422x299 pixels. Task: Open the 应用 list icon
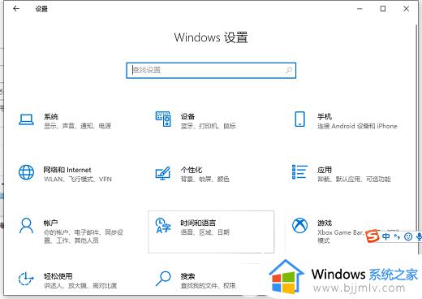[299, 171]
